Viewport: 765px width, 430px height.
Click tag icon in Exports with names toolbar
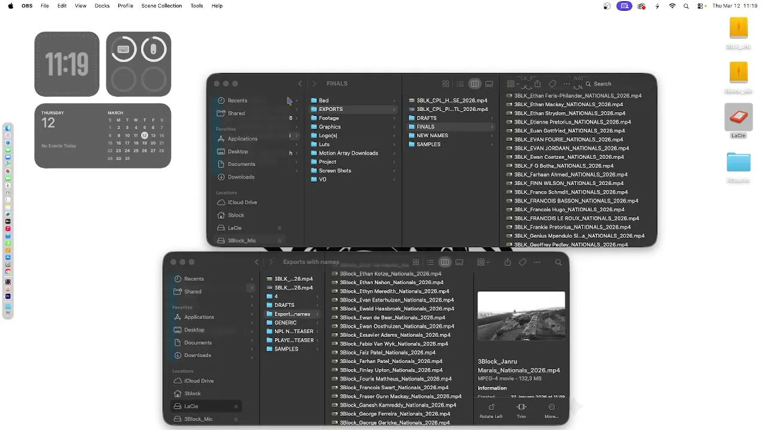(522, 262)
